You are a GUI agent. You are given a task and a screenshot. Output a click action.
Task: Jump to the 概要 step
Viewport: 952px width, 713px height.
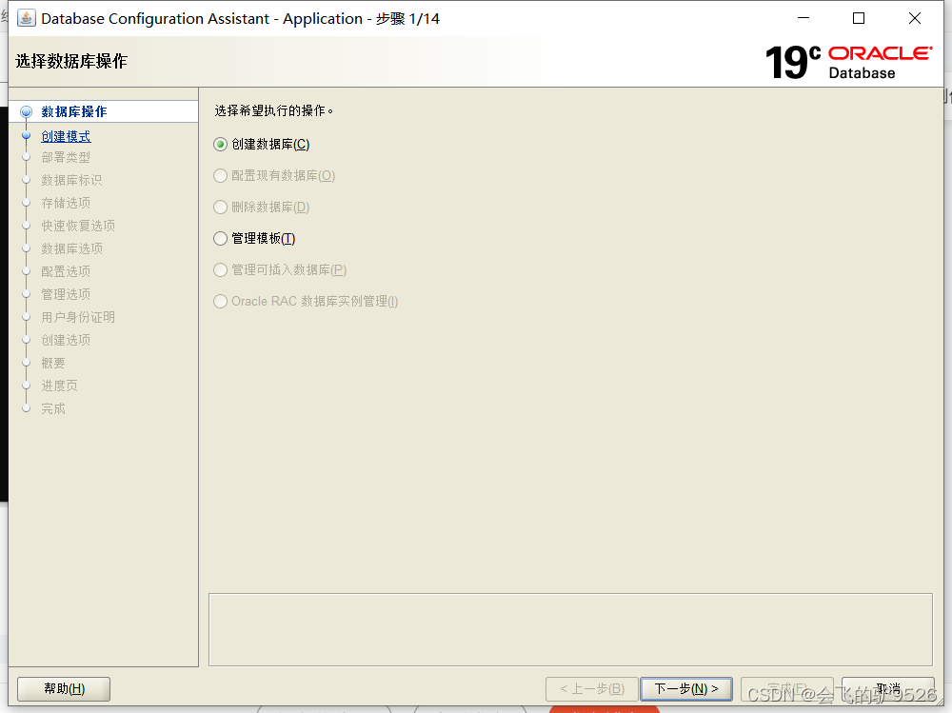(52, 363)
